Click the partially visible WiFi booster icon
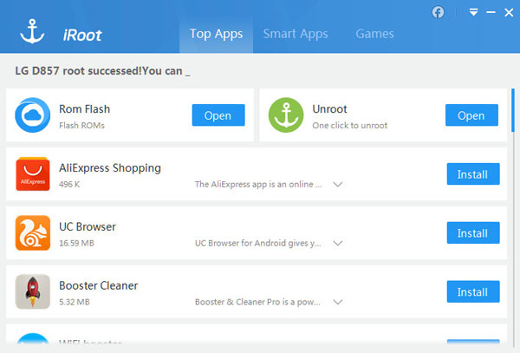The width and height of the screenshot is (520, 353). coord(33,341)
